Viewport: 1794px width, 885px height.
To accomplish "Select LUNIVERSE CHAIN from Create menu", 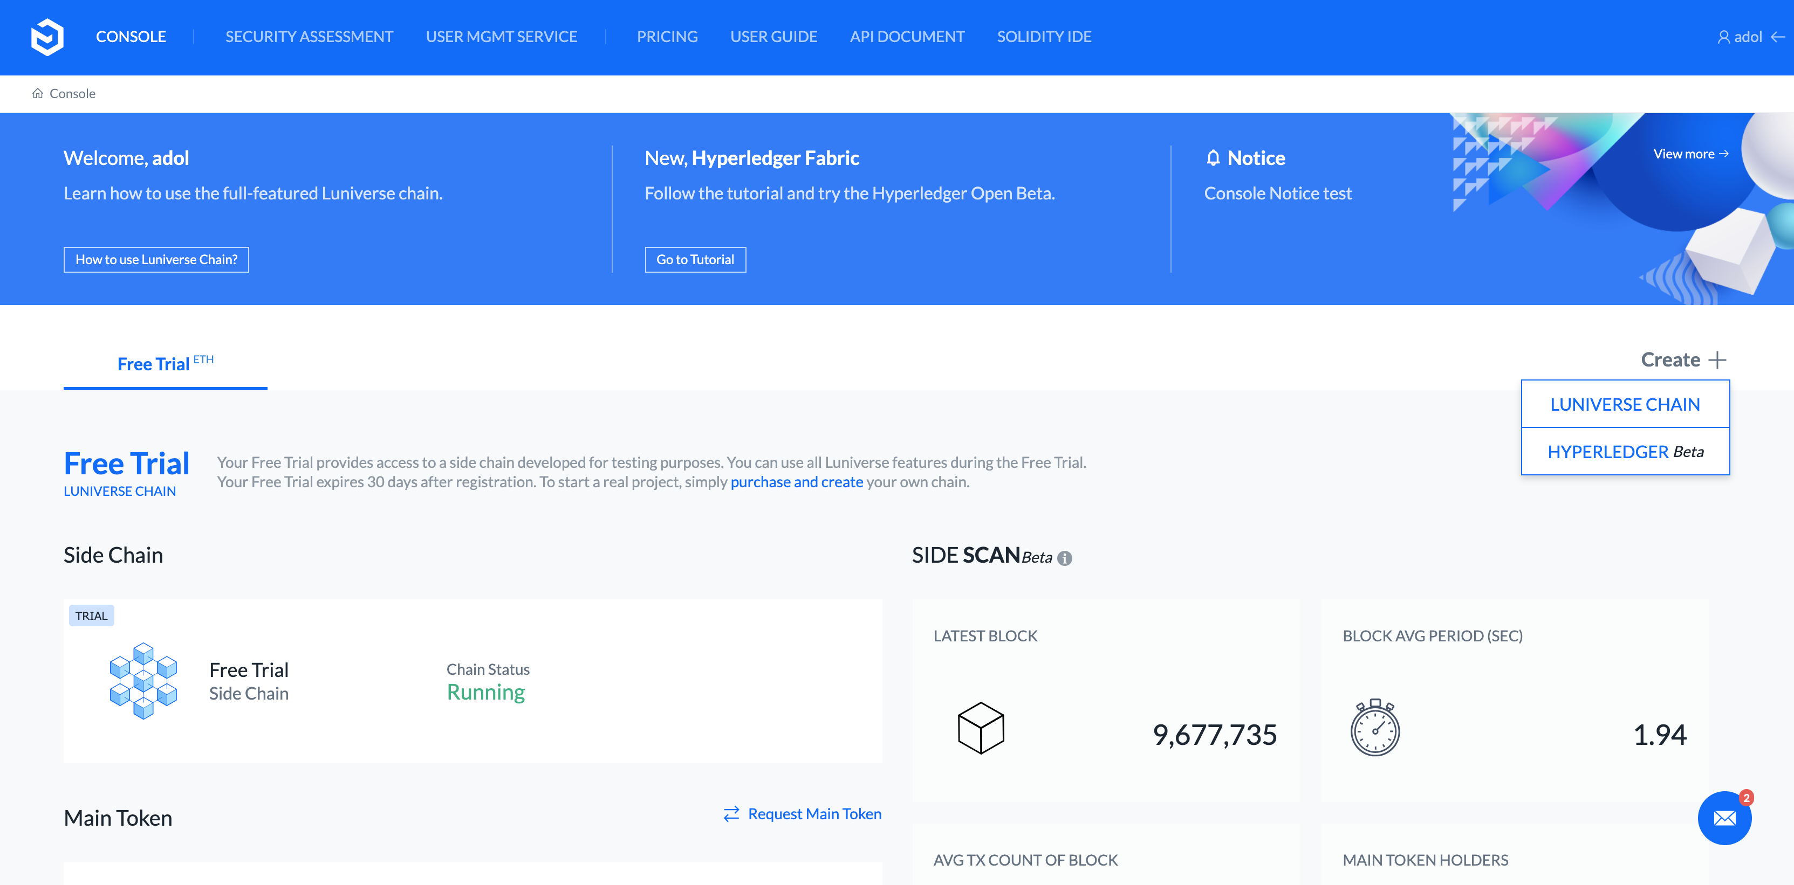I will (1625, 404).
